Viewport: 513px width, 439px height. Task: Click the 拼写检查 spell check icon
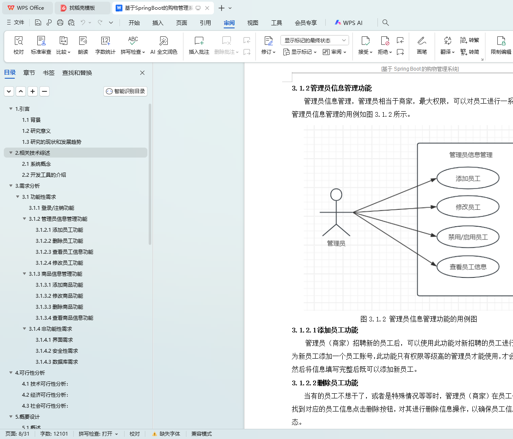pos(133,41)
